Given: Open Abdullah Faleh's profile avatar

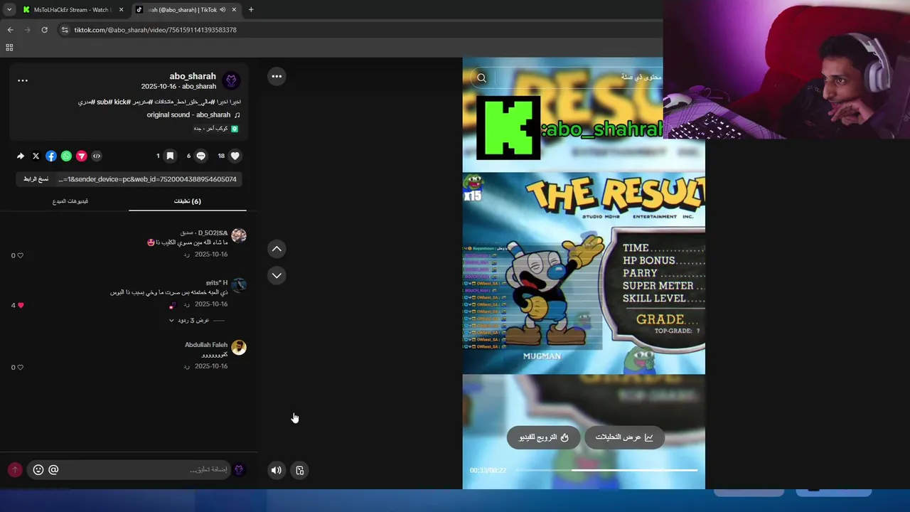Looking at the screenshot, I should pos(239,347).
